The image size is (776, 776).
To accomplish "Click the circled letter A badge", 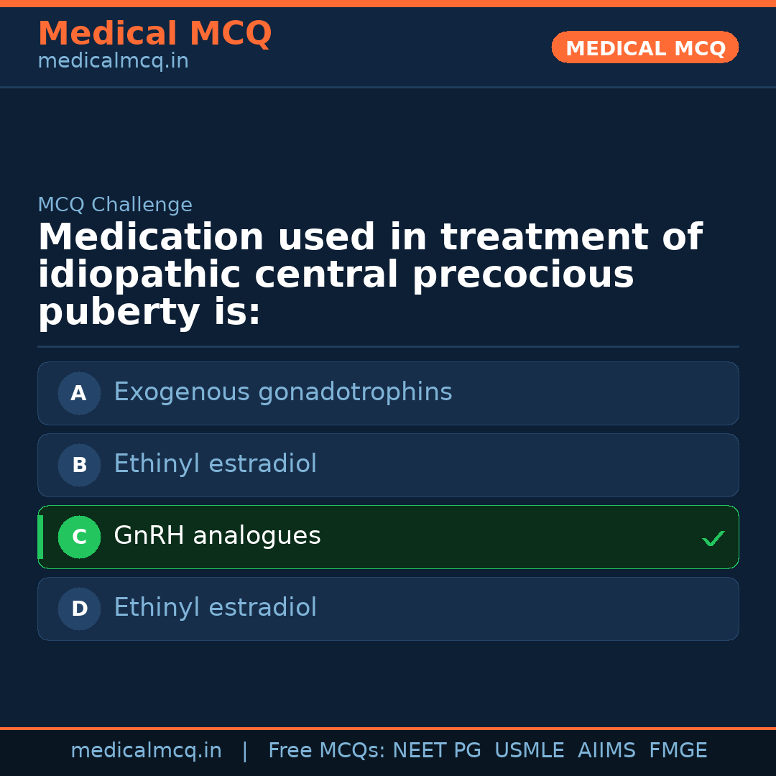I will (x=79, y=393).
